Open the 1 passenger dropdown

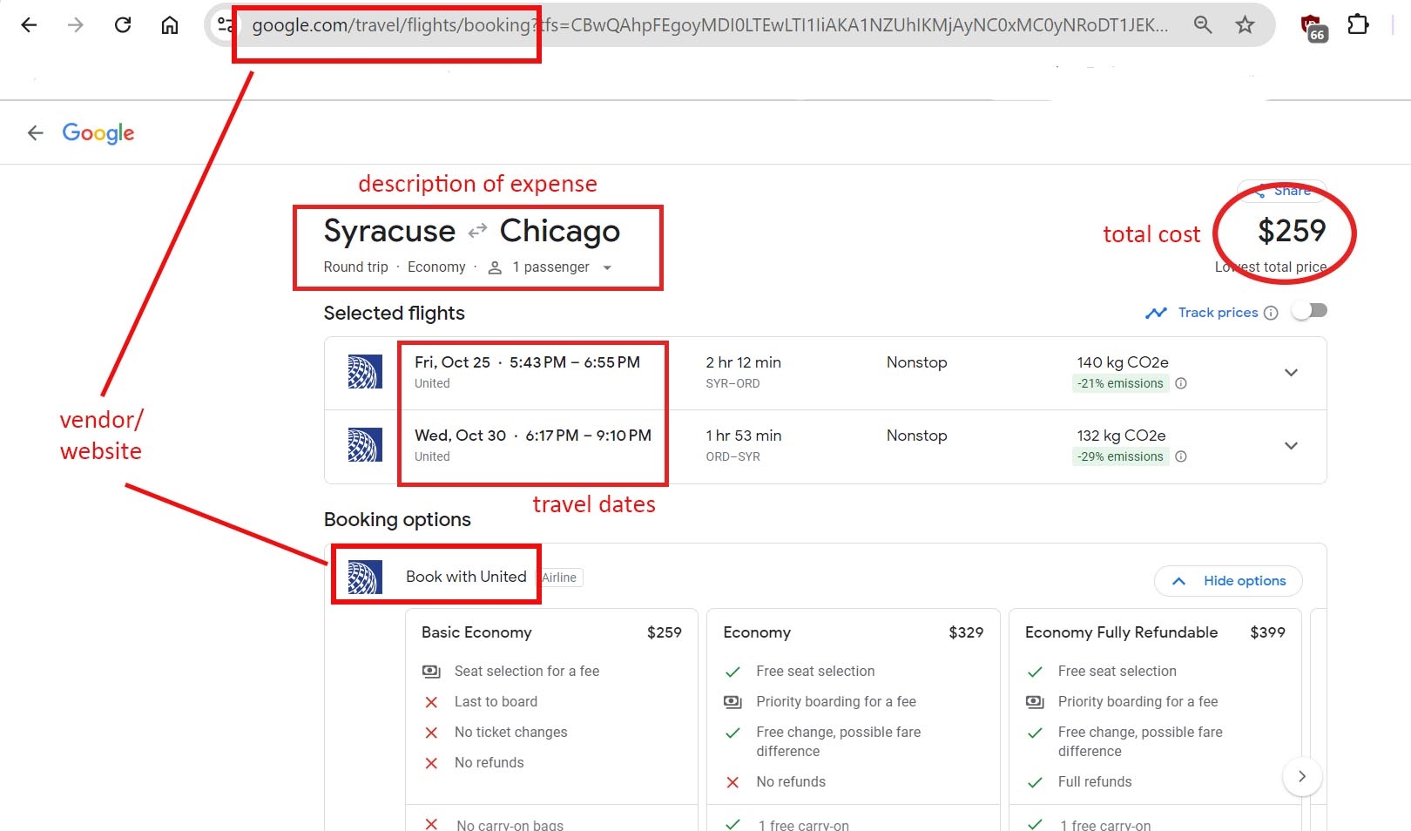(x=550, y=267)
